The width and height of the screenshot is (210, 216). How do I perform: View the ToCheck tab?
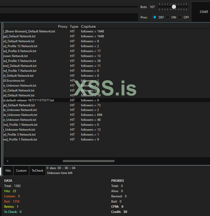point(37,170)
